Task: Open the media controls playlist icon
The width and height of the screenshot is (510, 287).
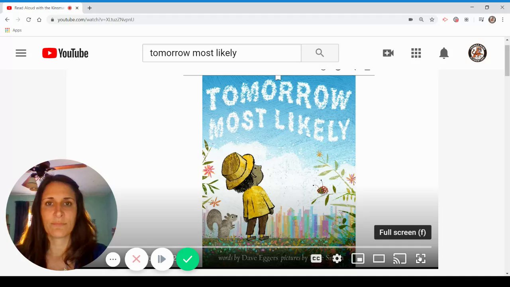Action: (x=481, y=20)
